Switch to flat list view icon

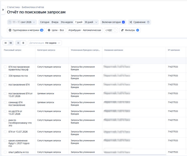(6, 43)
